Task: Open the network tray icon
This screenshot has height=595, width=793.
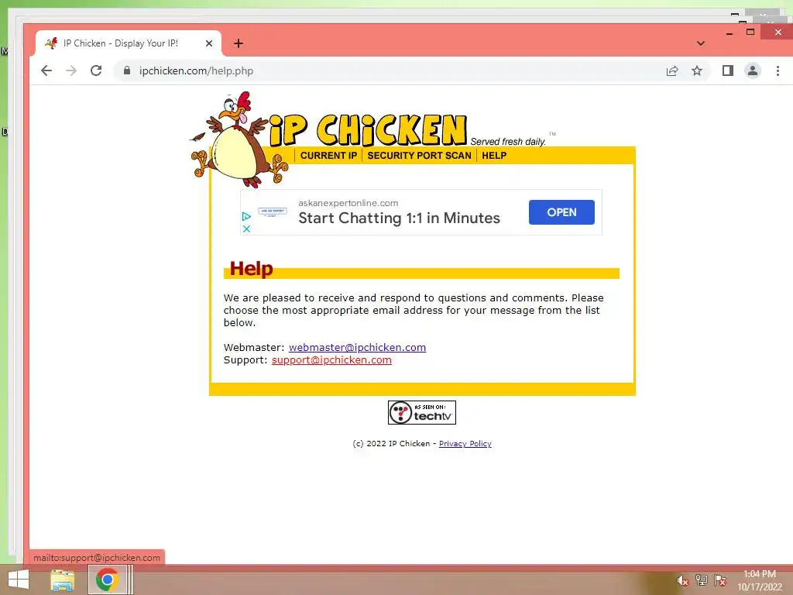Action: [x=702, y=580]
